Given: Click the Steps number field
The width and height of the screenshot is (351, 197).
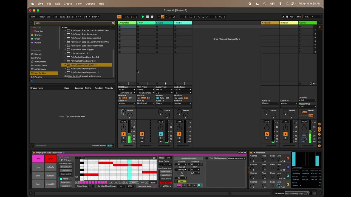Looking at the screenshot, I should [168, 158].
